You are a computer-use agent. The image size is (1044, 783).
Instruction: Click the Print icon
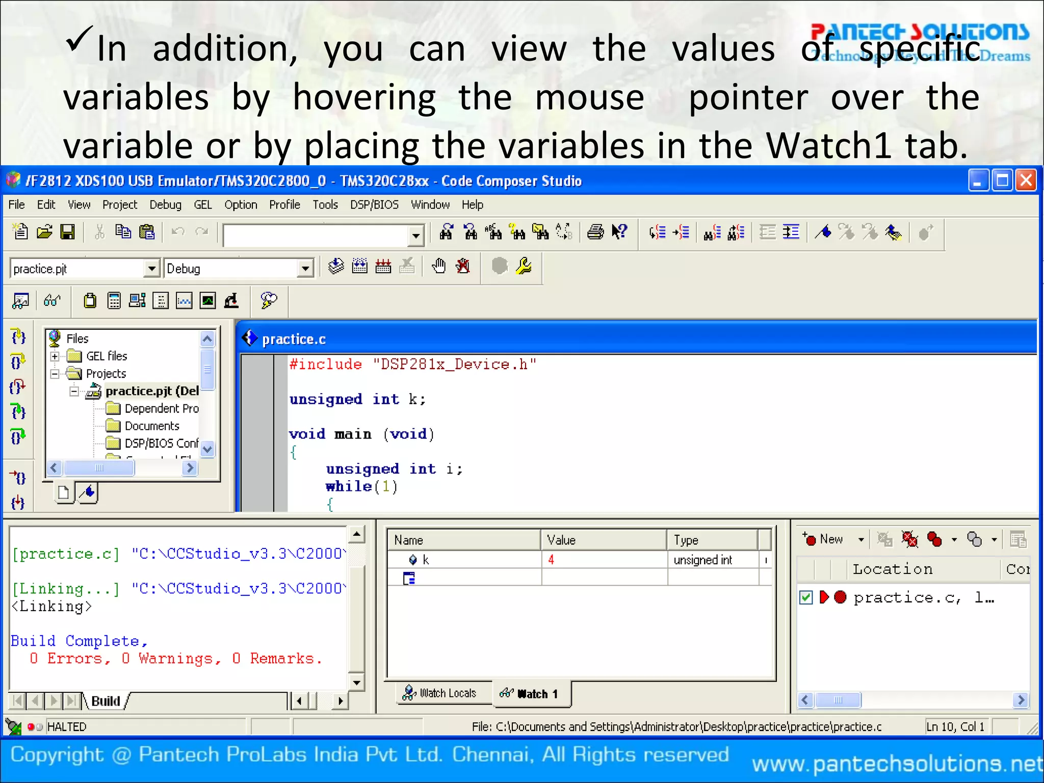[x=595, y=232]
